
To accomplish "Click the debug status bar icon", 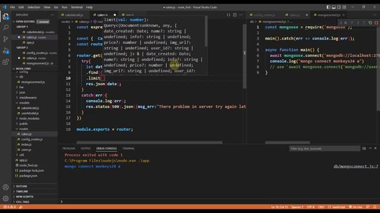I will [x=21, y=207].
